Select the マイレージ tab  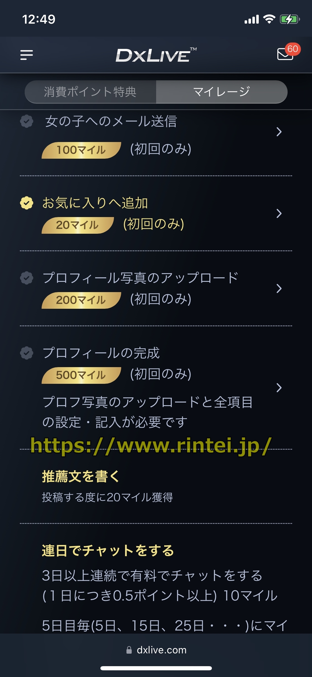pyautogui.click(x=221, y=92)
